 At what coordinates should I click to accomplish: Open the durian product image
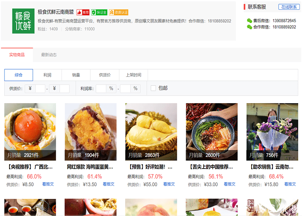[151, 132]
